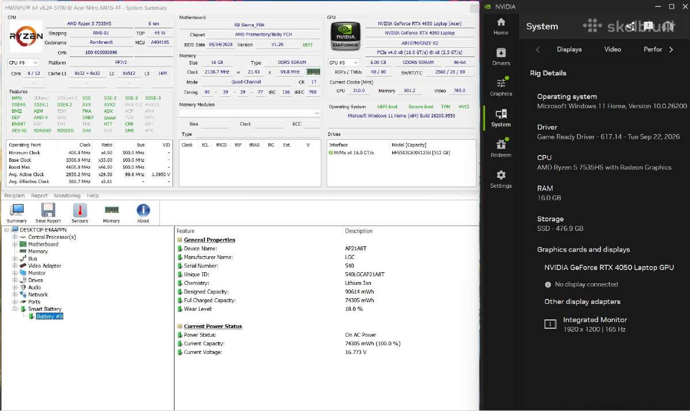Click the NVIDIA GeForce RTX 4050 Laptop [Acer] field
Image resolution: width=690 pixels, height=411 pixels.
pos(420,24)
